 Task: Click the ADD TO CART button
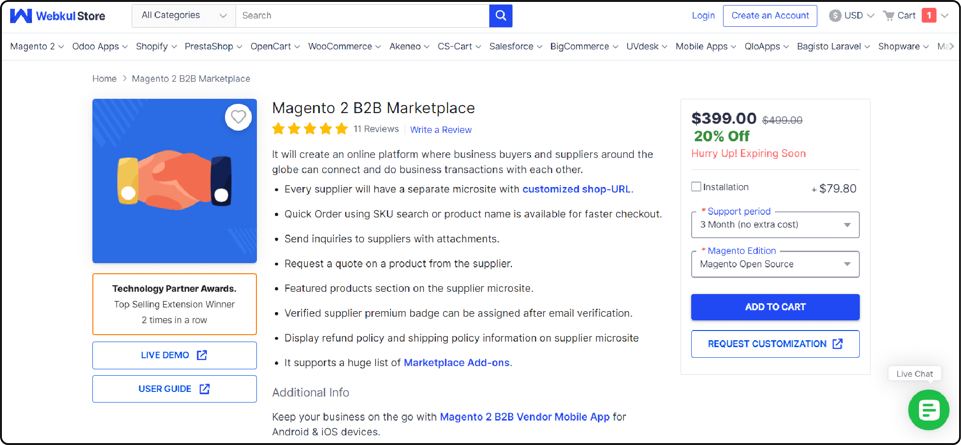point(775,307)
